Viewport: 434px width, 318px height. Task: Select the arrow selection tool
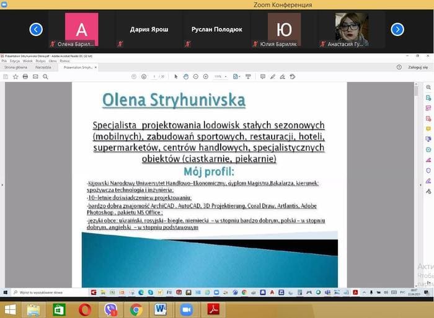176,77
